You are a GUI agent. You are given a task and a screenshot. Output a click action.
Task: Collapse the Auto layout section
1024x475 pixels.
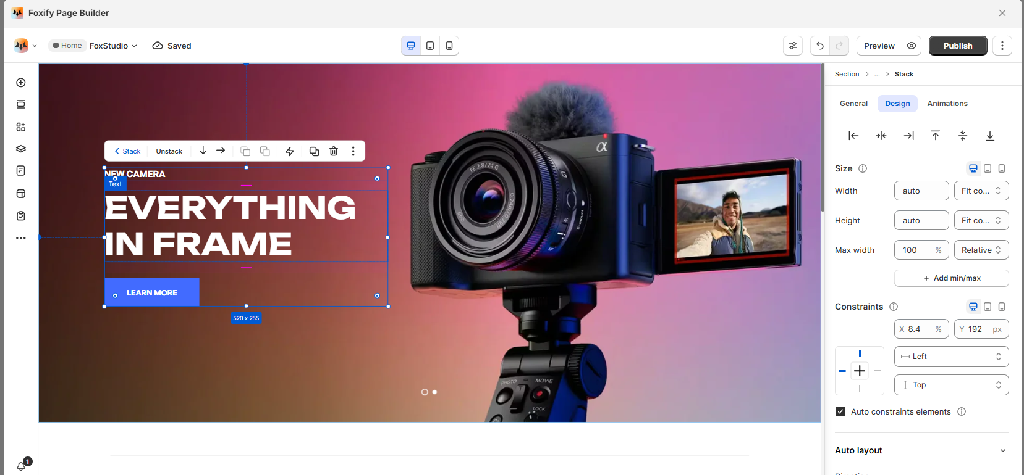pyautogui.click(x=1002, y=450)
